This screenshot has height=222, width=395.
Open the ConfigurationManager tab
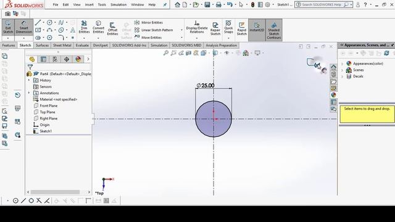point(55,59)
